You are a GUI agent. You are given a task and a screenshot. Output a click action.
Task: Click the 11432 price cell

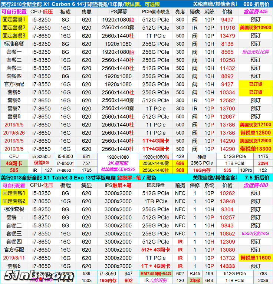[227, 68]
